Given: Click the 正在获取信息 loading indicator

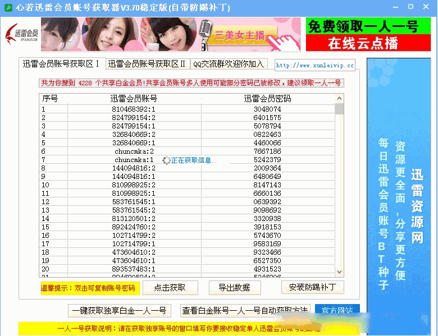Looking at the screenshot, I should pos(190,160).
